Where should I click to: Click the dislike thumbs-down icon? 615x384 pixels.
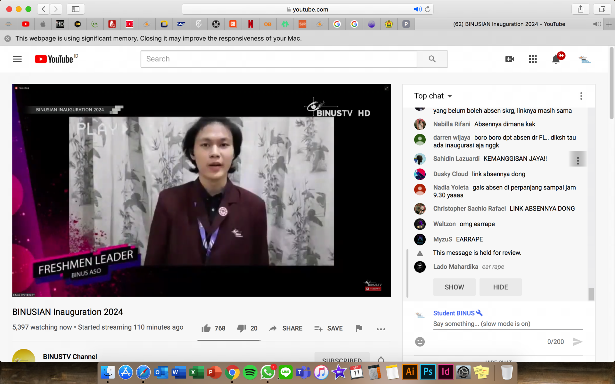(x=242, y=328)
